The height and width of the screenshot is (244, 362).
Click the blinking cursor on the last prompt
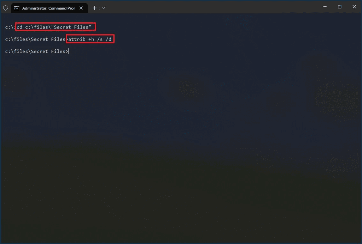click(69, 51)
